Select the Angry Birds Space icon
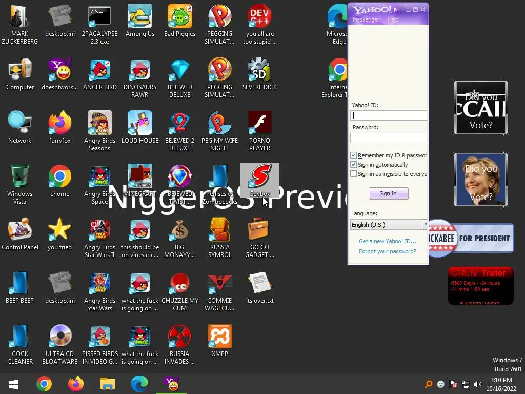Image resolution: width=525 pixels, height=394 pixels. pyautogui.click(x=100, y=184)
